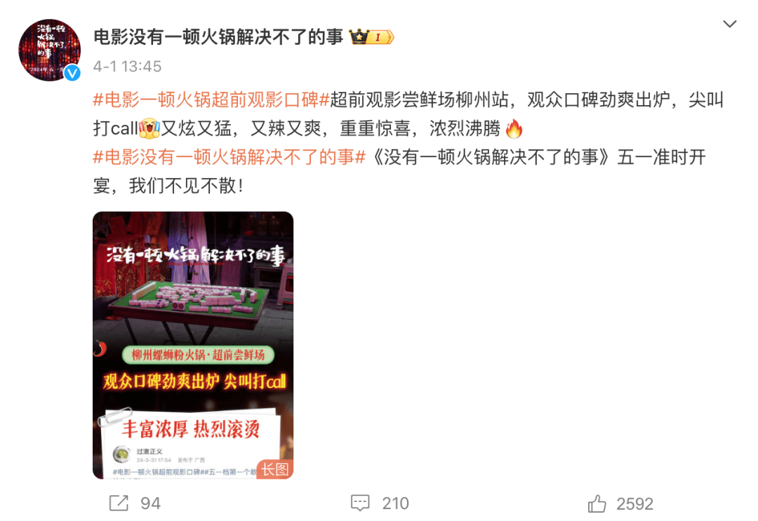Click the blue verified badge on avatar
This screenshot has height=521, width=758.
(x=72, y=72)
